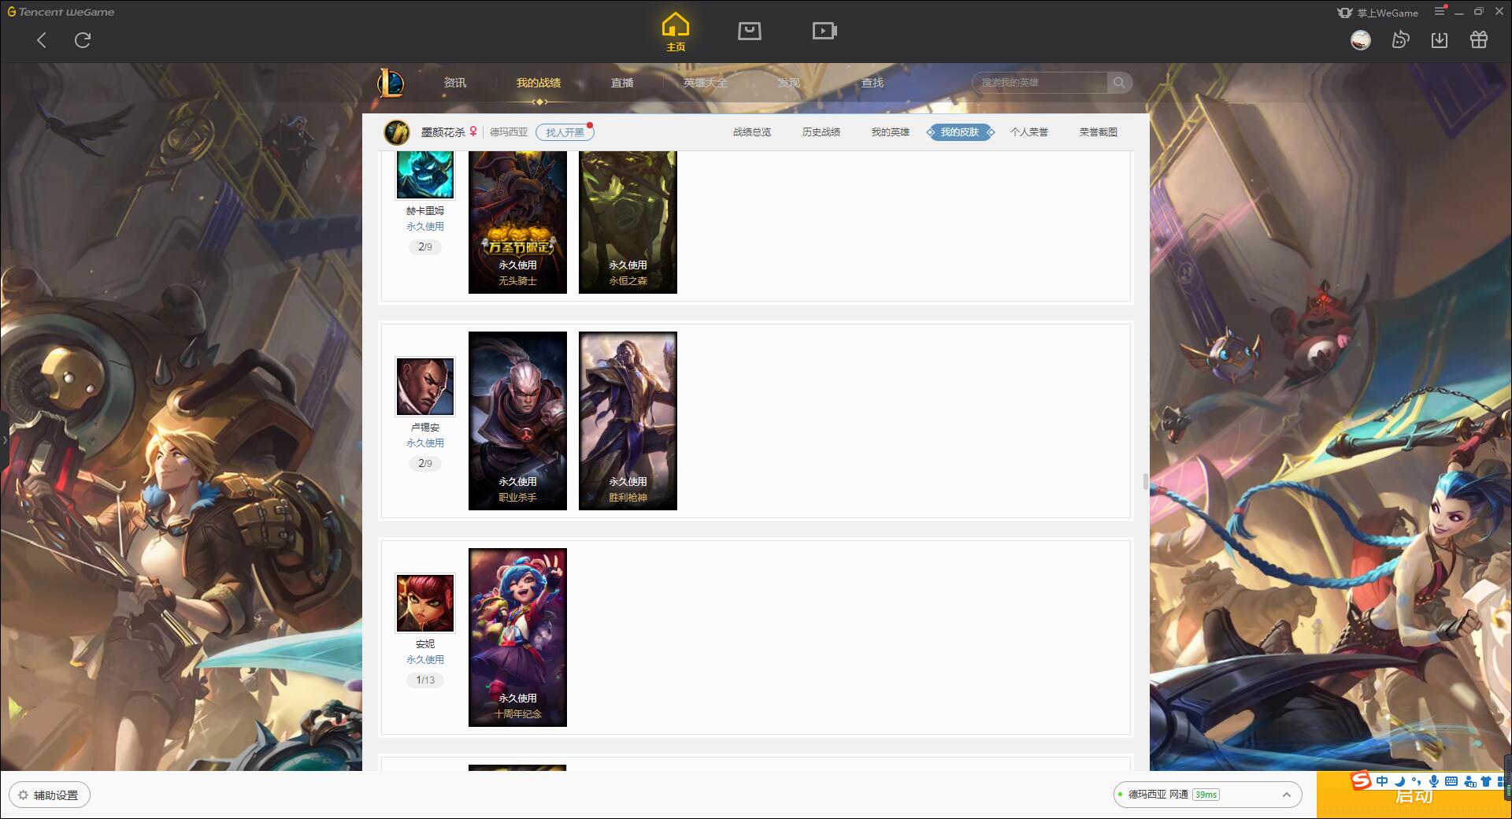Open the user avatar in top-right toolbar

1360,40
